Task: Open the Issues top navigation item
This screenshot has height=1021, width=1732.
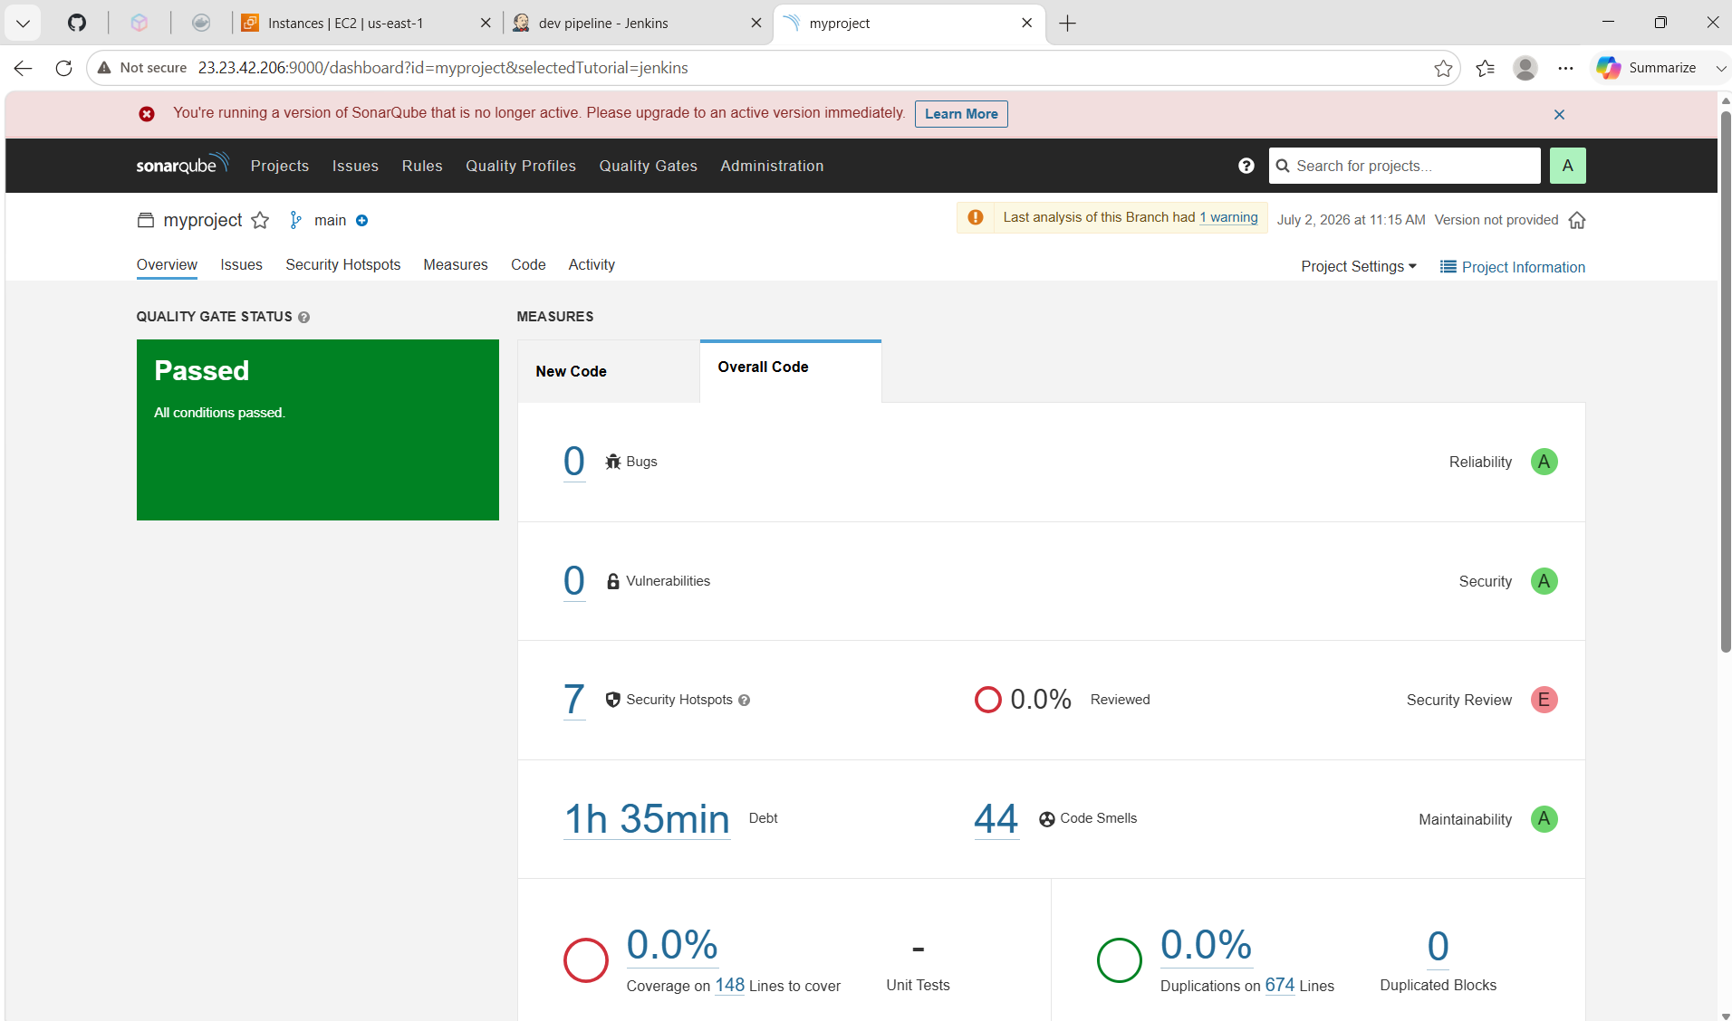Action: (x=355, y=166)
